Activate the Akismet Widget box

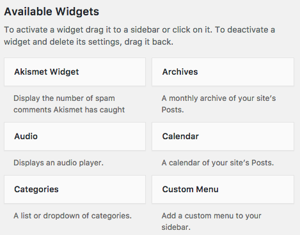tap(75, 72)
